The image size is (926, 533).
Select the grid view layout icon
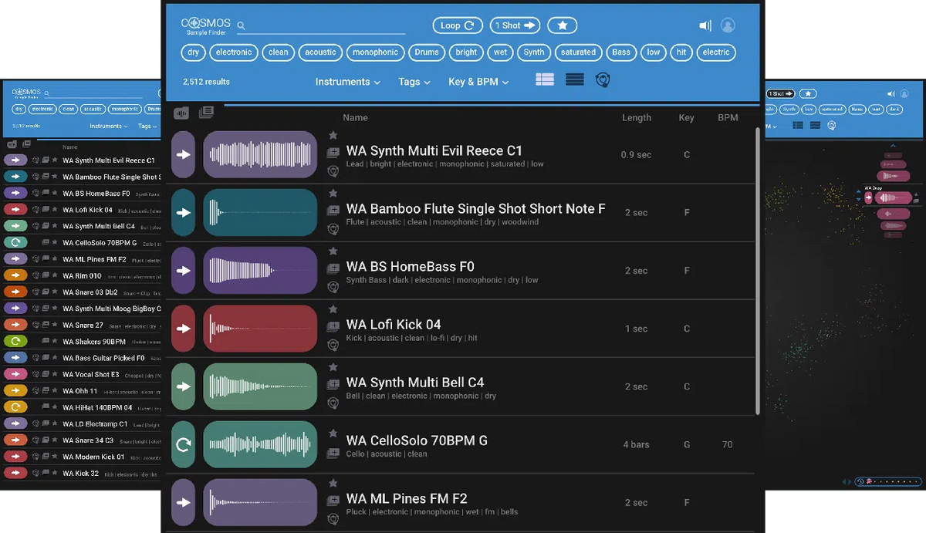coord(545,79)
